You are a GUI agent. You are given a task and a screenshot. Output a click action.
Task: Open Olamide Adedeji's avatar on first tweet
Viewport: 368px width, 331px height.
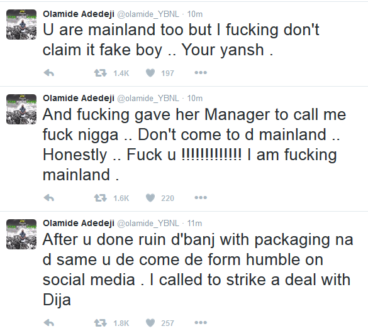coord(21,24)
